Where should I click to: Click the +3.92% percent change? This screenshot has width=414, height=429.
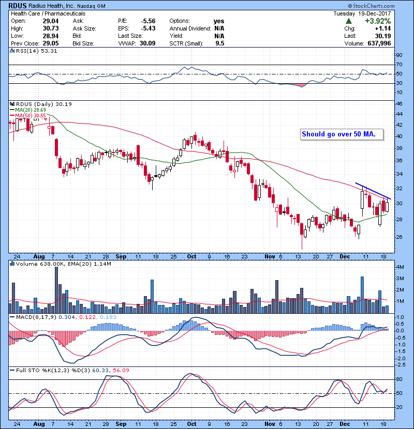[378, 21]
